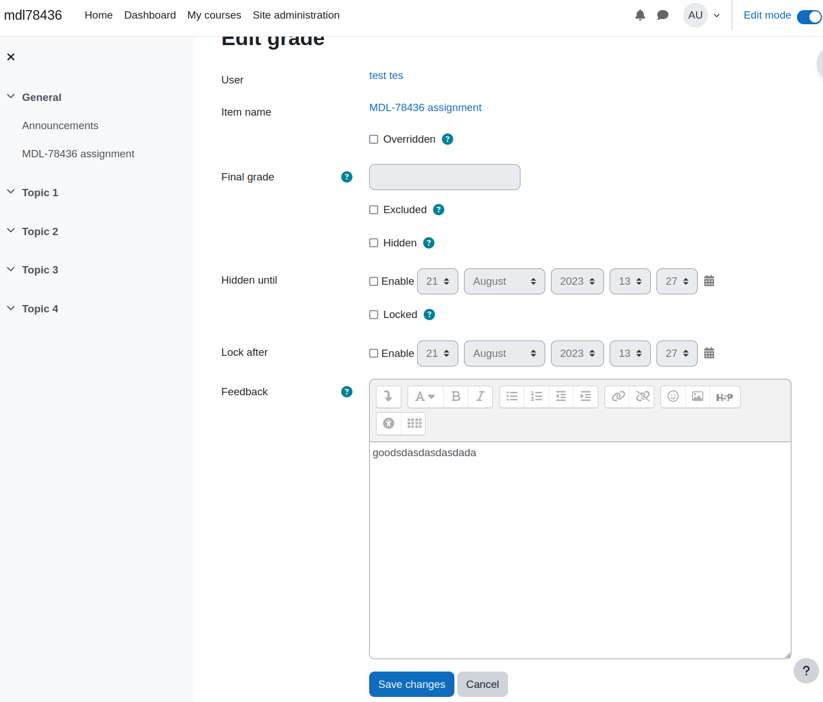The image size is (823, 702).
Task: Open the floating help question button
Action: point(806,671)
